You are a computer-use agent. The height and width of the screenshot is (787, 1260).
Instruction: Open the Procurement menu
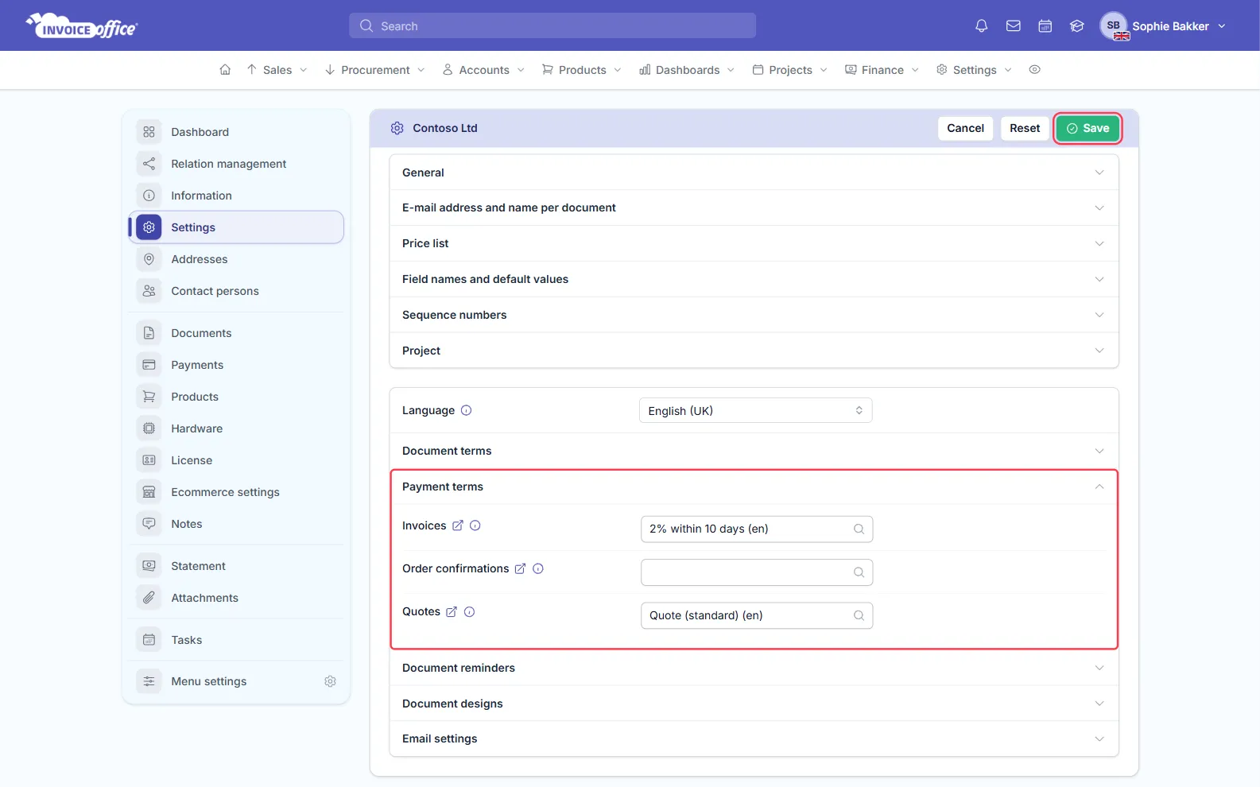point(374,70)
